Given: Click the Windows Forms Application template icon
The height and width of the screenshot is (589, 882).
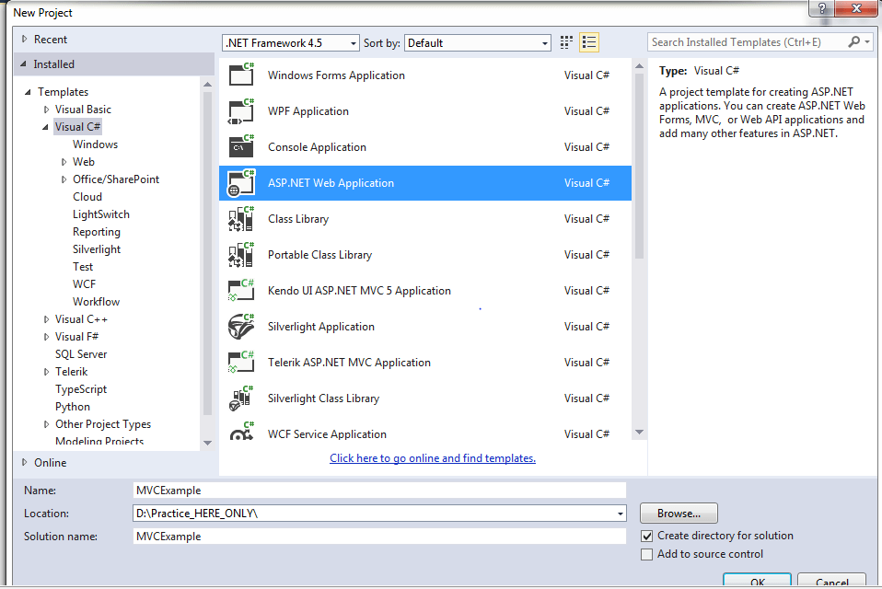Looking at the screenshot, I should click(x=242, y=75).
